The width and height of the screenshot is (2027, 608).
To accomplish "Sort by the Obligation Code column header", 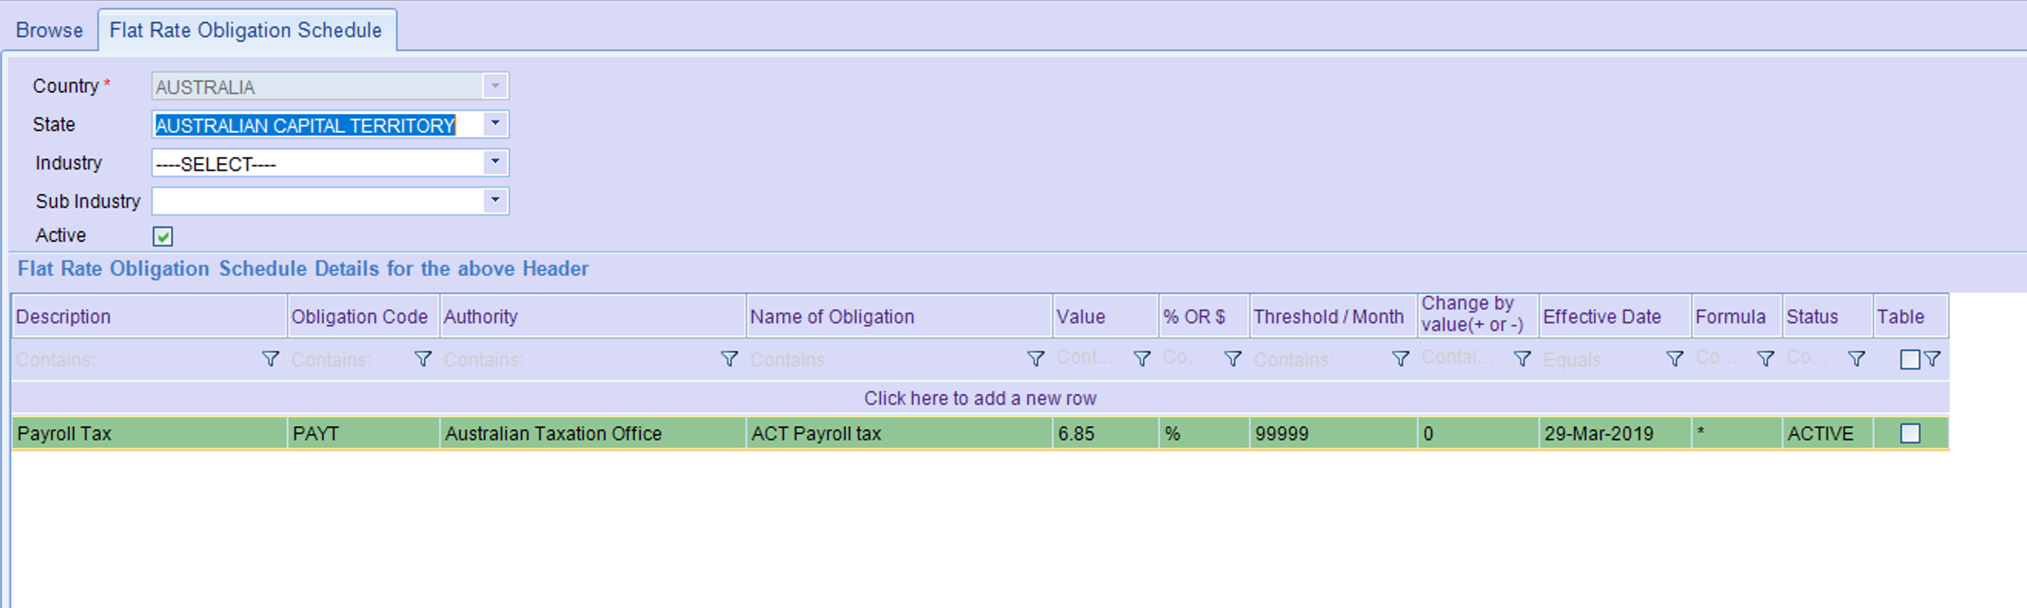I will coord(360,317).
